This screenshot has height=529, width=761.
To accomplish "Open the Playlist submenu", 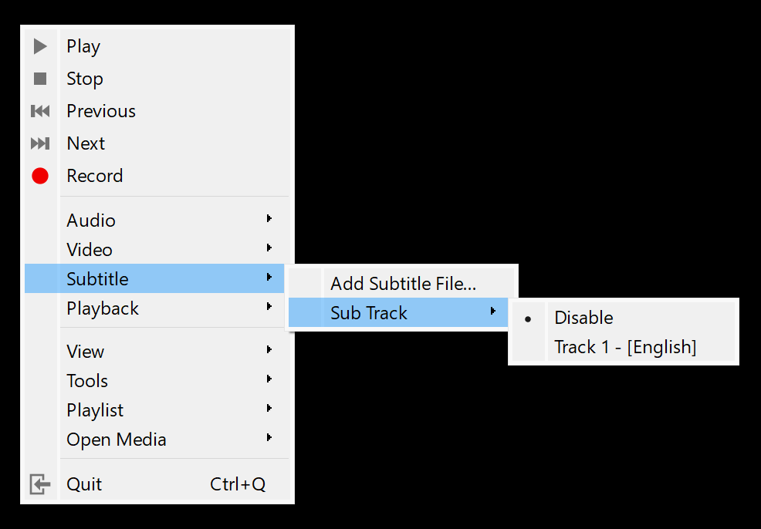I will click(95, 410).
